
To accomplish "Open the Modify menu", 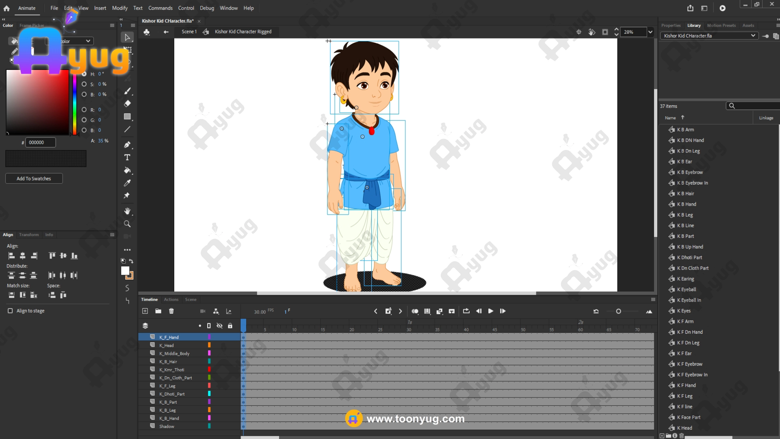I will tap(119, 8).
